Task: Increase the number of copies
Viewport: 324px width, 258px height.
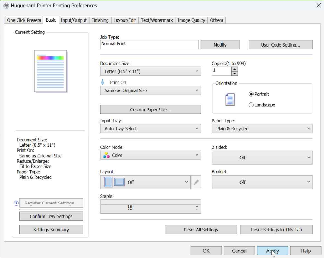Action: (x=234, y=69)
